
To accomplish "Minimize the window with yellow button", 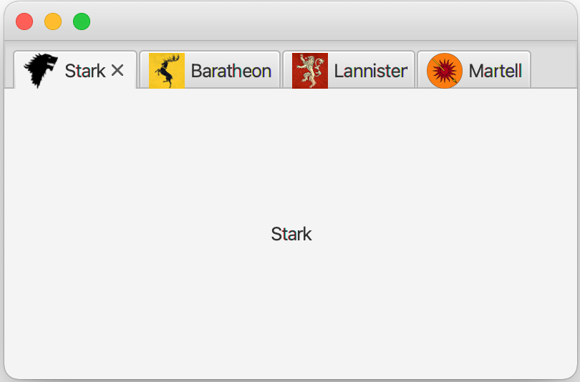I will click(53, 21).
